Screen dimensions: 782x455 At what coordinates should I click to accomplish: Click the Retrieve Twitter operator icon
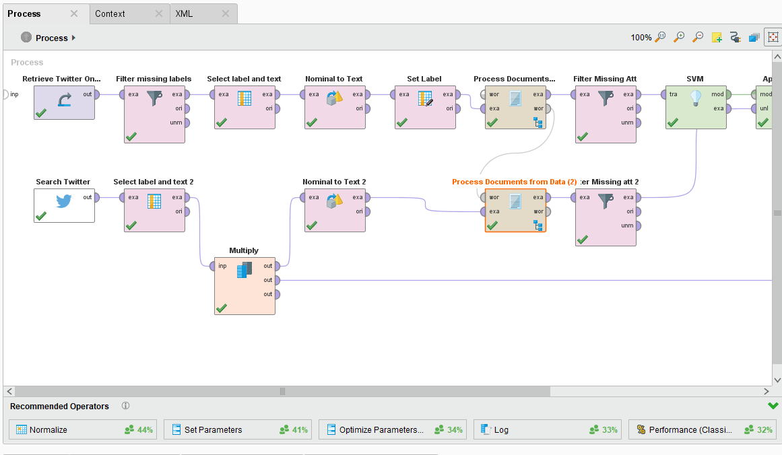(x=65, y=100)
